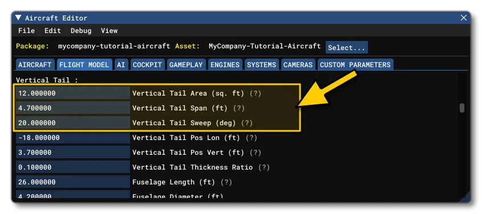This screenshot has width=482, height=214.
Task: Switch to the GAMEPLAY tab
Action: coord(186,65)
